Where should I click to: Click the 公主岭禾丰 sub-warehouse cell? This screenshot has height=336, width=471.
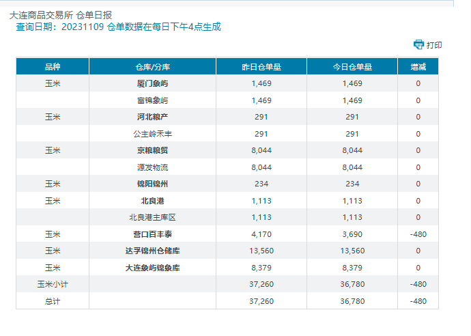point(153,134)
